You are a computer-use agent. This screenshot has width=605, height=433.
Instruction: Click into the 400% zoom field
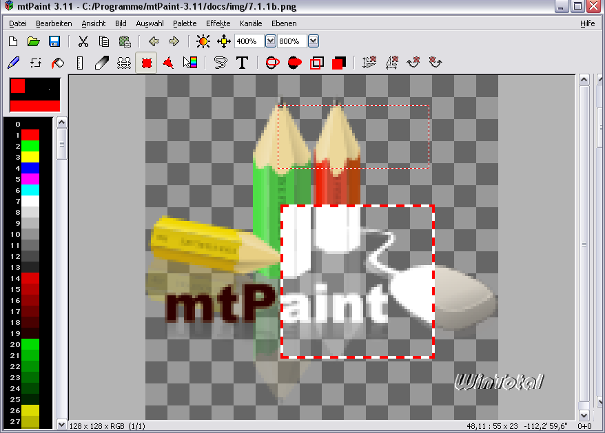coord(249,41)
